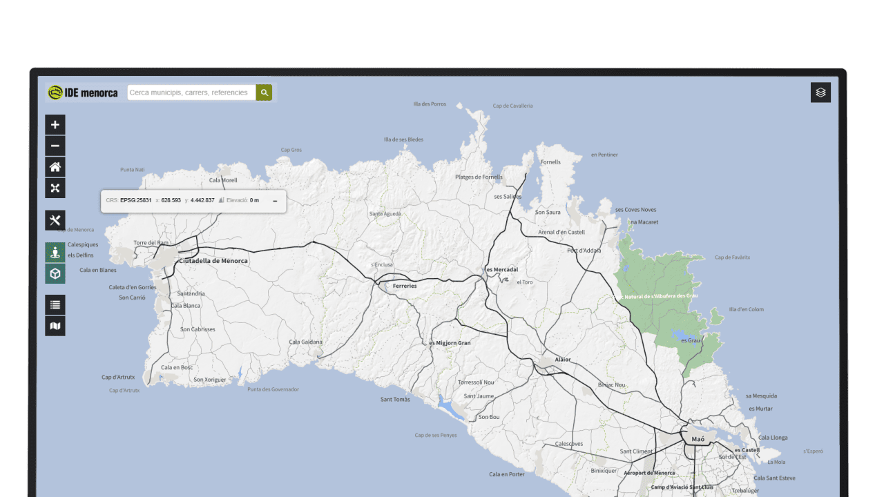The height and width of the screenshot is (497, 884).
Task: Click the EPSG:25831 CRS value
Action: (135, 200)
